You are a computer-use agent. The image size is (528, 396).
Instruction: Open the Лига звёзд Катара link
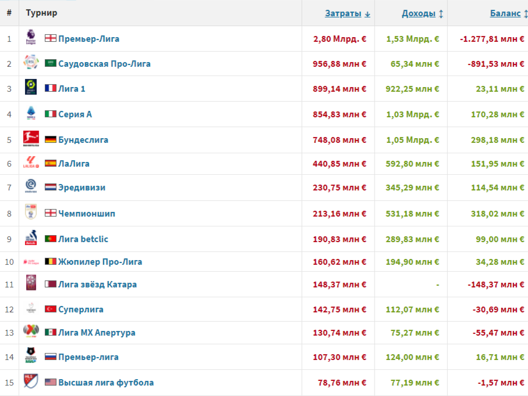[97, 285]
